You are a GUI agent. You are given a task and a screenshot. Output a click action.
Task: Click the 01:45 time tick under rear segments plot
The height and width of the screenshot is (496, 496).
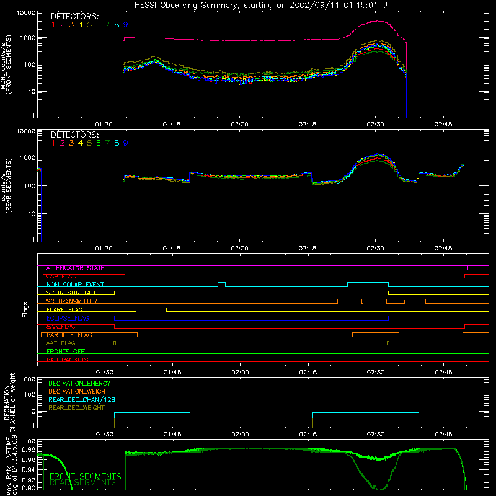pyautogui.click(x=172, y=249)
